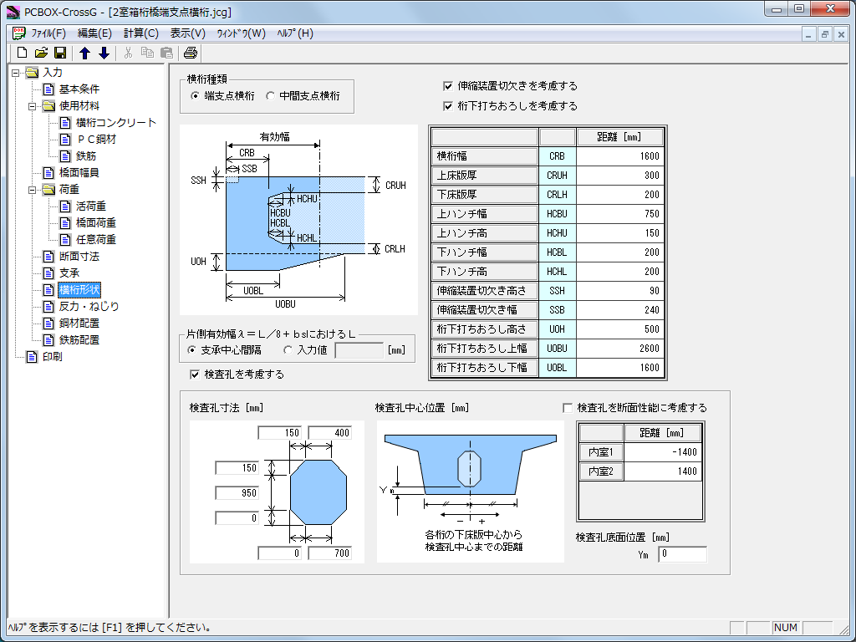Click the document icon beside 基本条件
This screenshot has height=642, width=856.
pos(48,89)
